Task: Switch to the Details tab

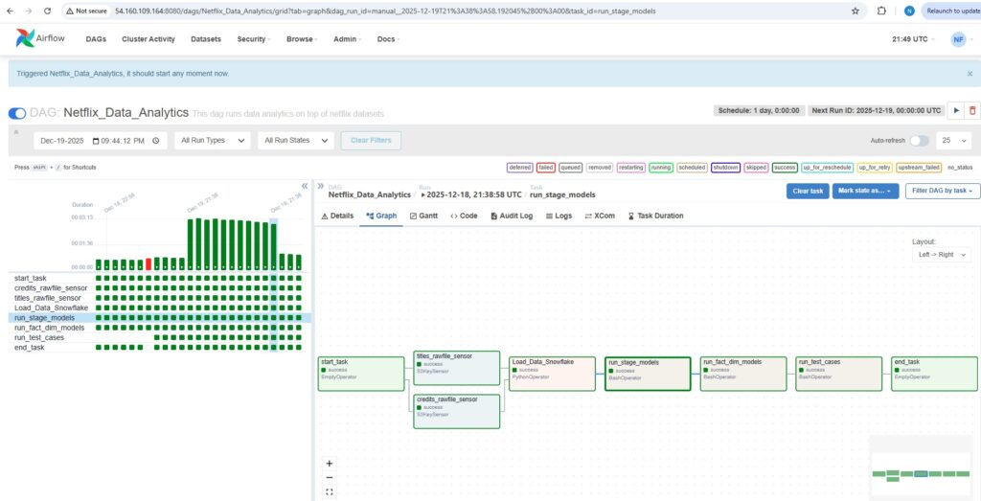Action: point(338,216)
